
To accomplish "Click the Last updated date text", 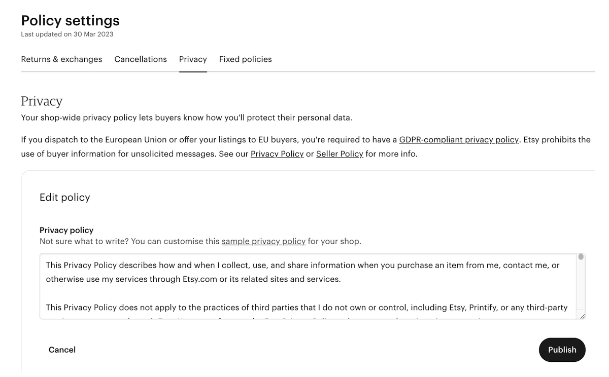I will click(x=67, y=34).
